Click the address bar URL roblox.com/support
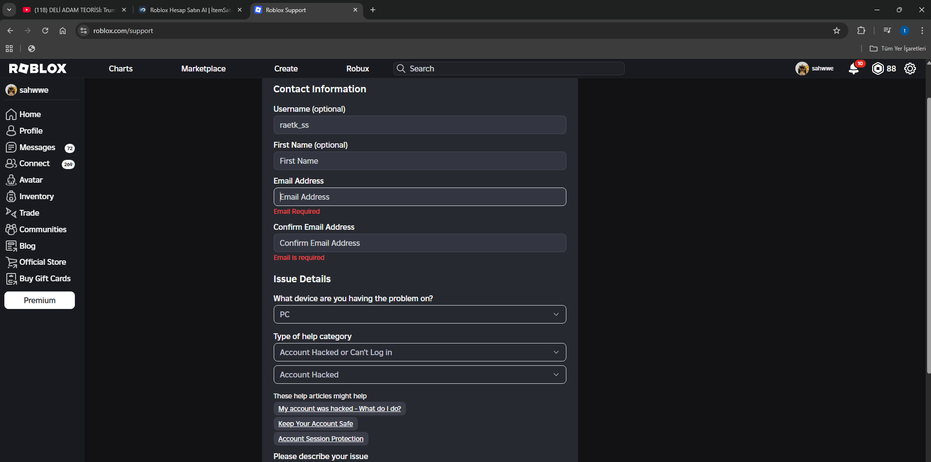The width and height of the screenshot is (931, 462). (x=123, y=31)
